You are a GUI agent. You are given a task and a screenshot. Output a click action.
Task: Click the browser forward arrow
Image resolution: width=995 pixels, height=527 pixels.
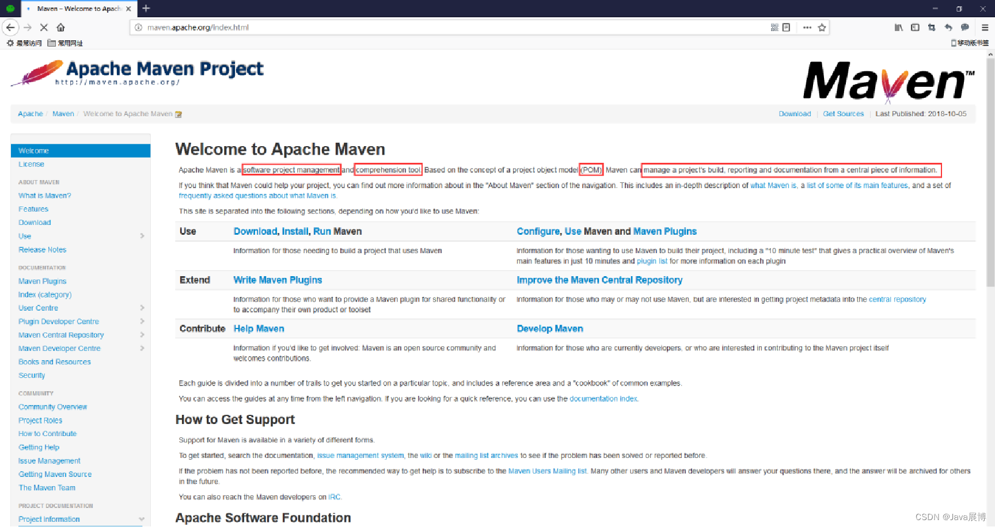tap(28, 27)
